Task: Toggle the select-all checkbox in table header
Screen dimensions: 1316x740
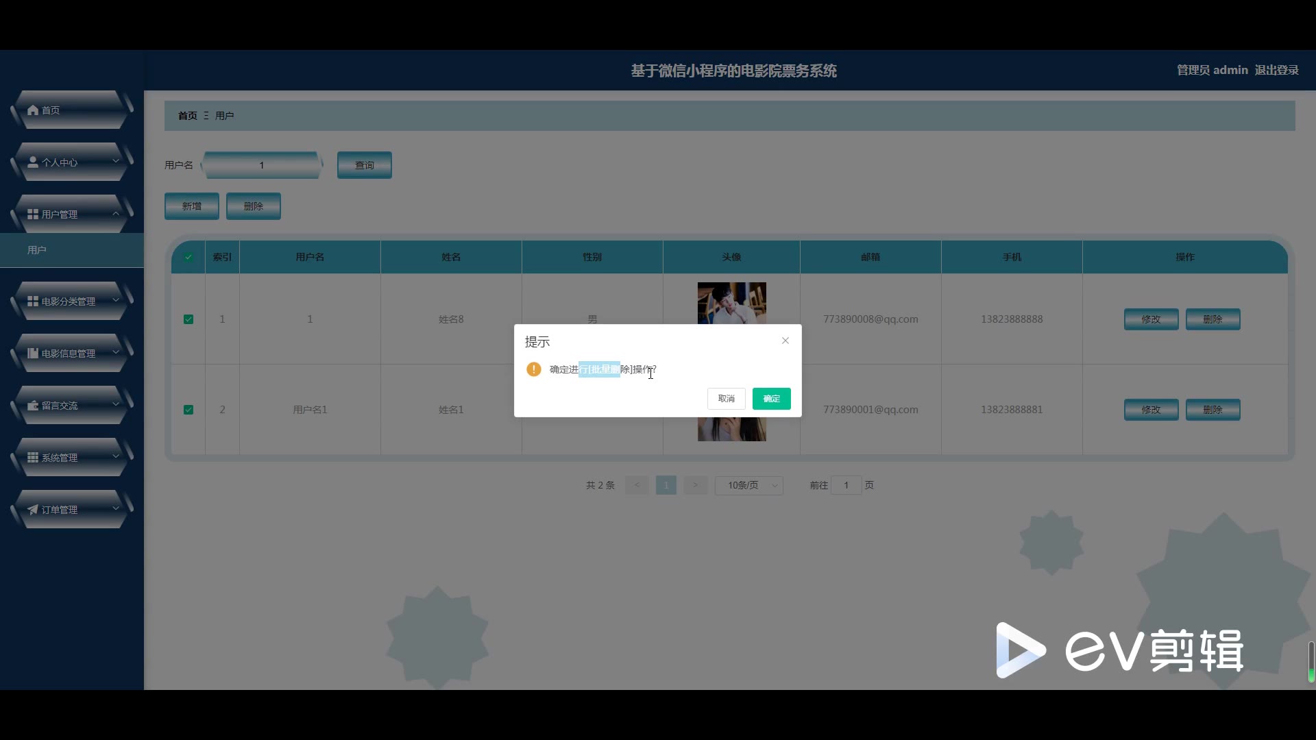Action: (x=188, y=258)
